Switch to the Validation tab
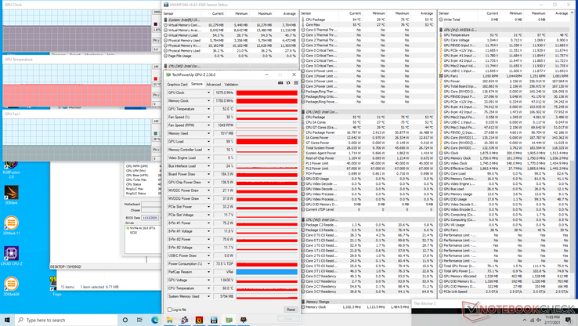 (231, 85)
